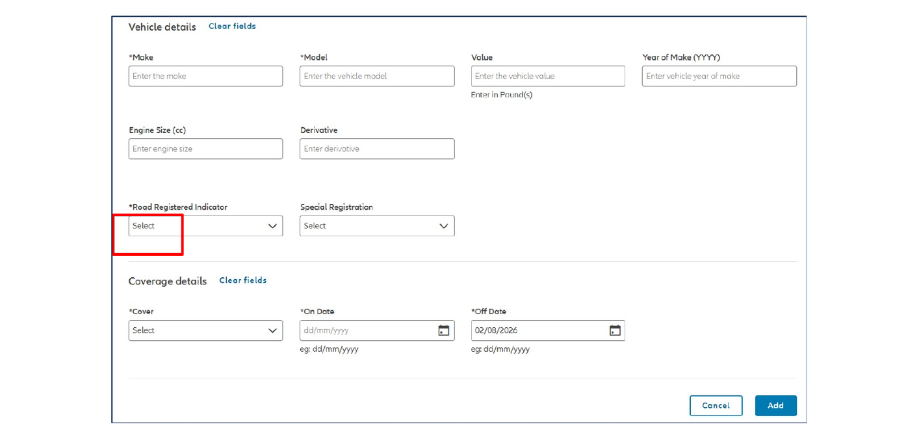The image size is (919, 433).
Task: Focus the Model input field
Action: [x=377, y=76]
